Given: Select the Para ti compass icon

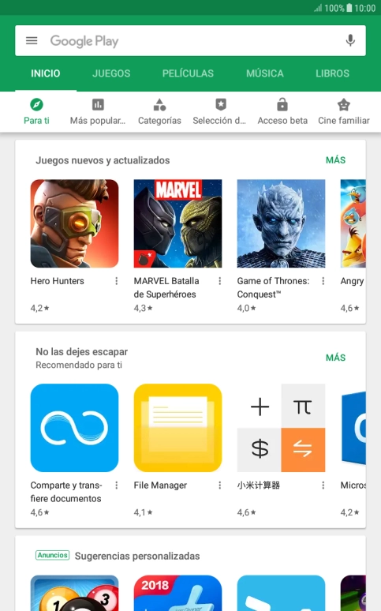Looking at the screenshot, I should (36, 104).
